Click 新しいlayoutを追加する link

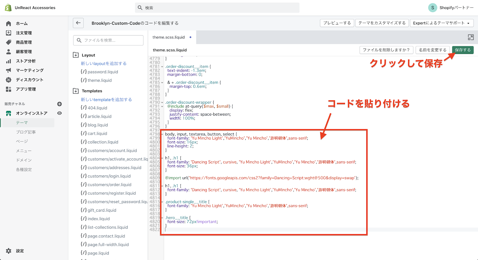point(104,64)
